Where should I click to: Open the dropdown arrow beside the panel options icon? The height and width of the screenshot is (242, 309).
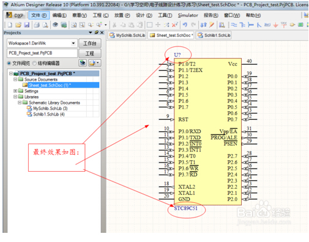tap(98, 63)
